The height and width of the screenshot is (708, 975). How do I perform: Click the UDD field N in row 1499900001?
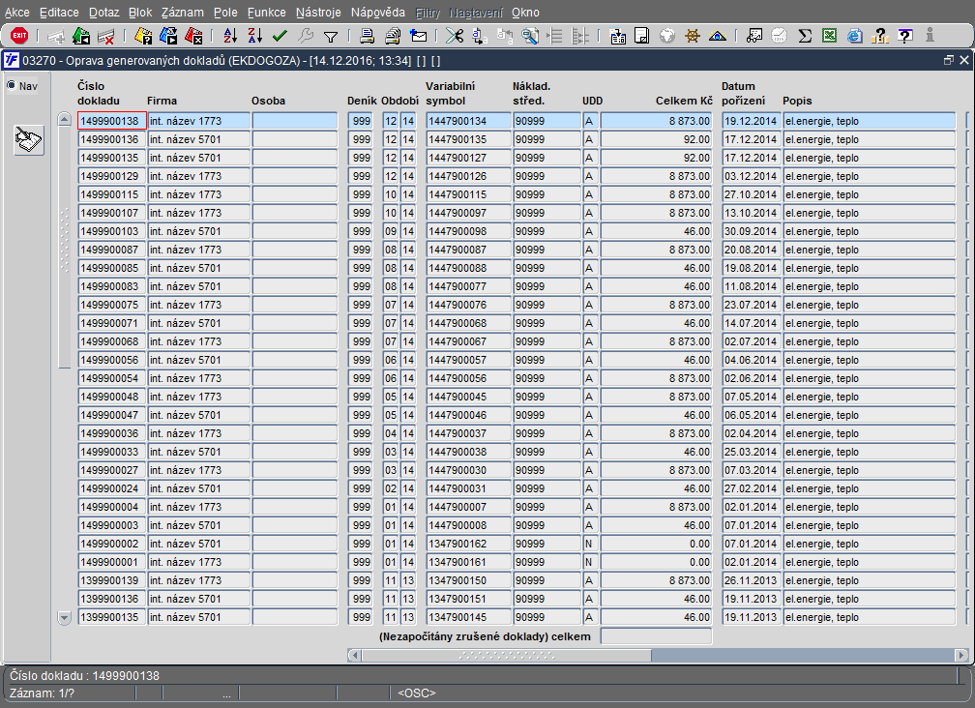[590, 562]
